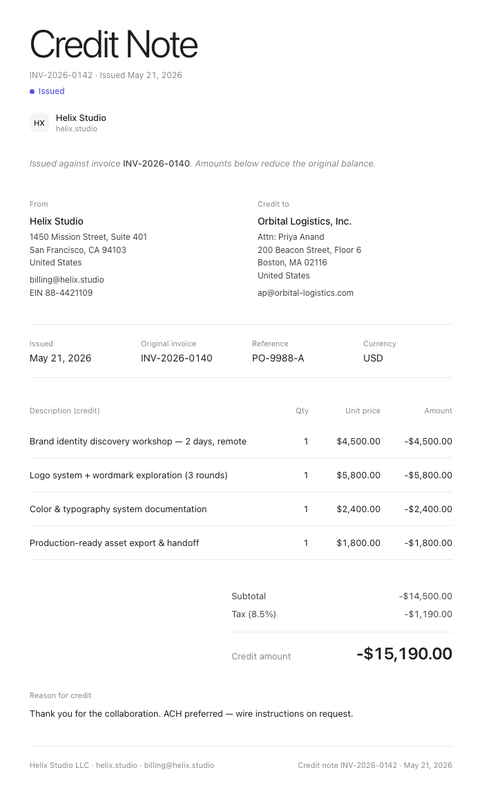Viewport: 482px width, 799px height.
Task: Click the Tax (8.5%) label
Action: tap(254, 614)
